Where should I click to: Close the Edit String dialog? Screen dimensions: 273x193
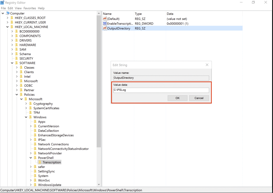[207, 65]
